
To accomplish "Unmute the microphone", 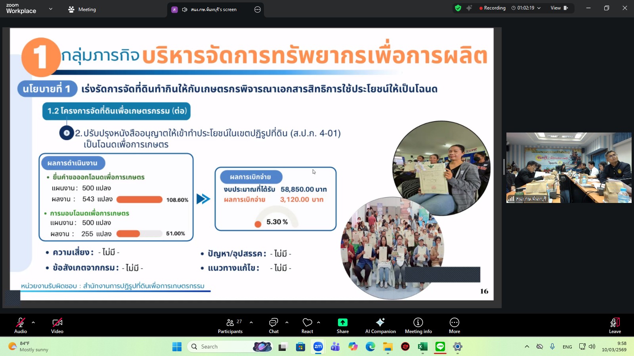I will click(x=20, y=322).
